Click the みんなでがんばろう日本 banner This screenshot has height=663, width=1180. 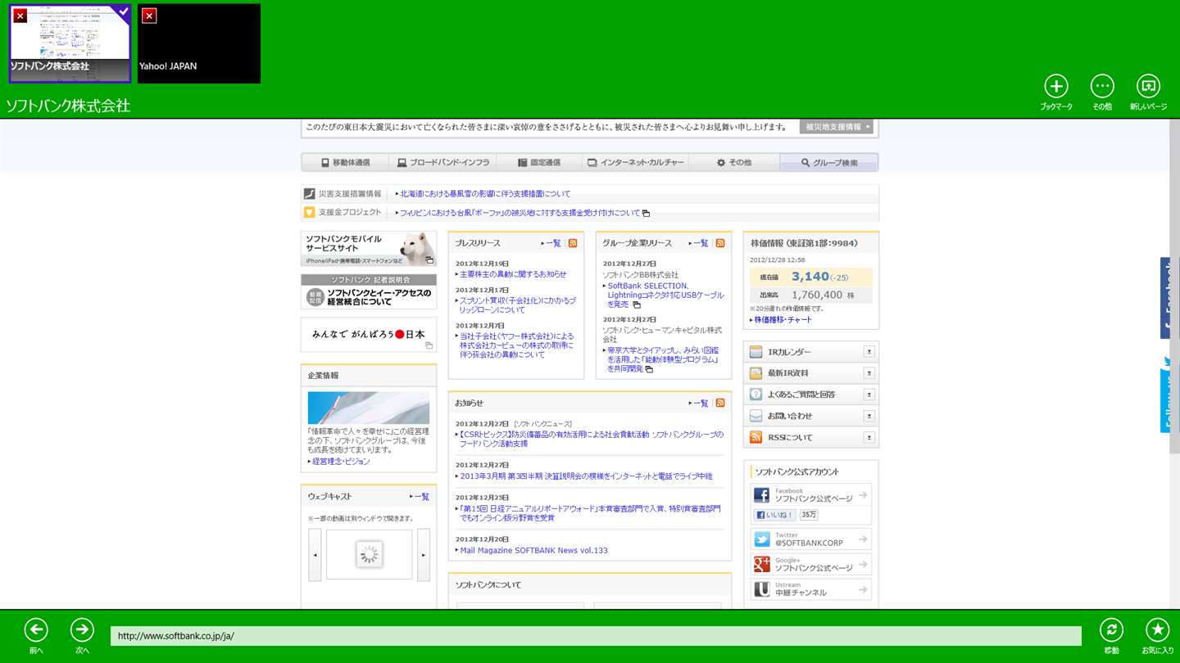pyautogui.click(x=369, y=335)
